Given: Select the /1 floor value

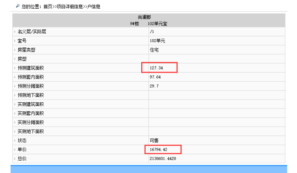Looking at the screenshot, I should [x=152, y=31].
